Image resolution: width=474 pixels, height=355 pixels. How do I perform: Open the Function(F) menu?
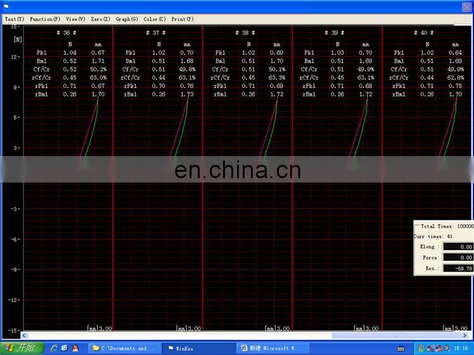45,19
